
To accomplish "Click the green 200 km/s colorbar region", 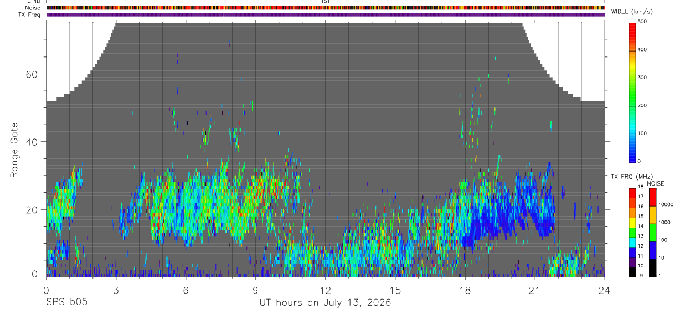I will [x=632, y=105].
